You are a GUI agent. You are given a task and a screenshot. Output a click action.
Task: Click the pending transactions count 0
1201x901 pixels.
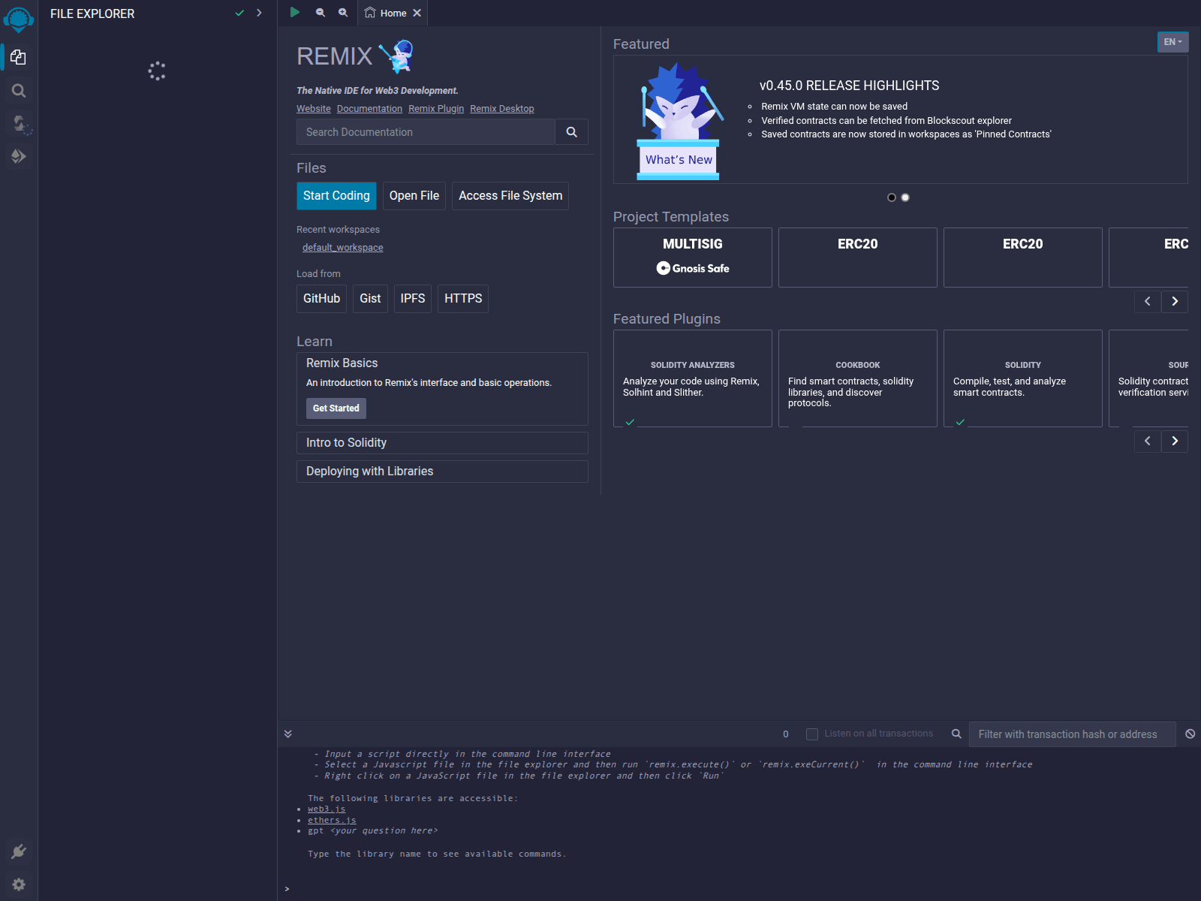786,734
